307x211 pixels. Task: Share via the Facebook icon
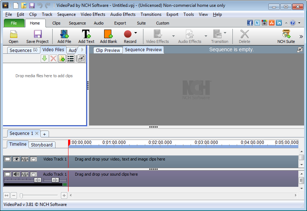click(250, 23)
